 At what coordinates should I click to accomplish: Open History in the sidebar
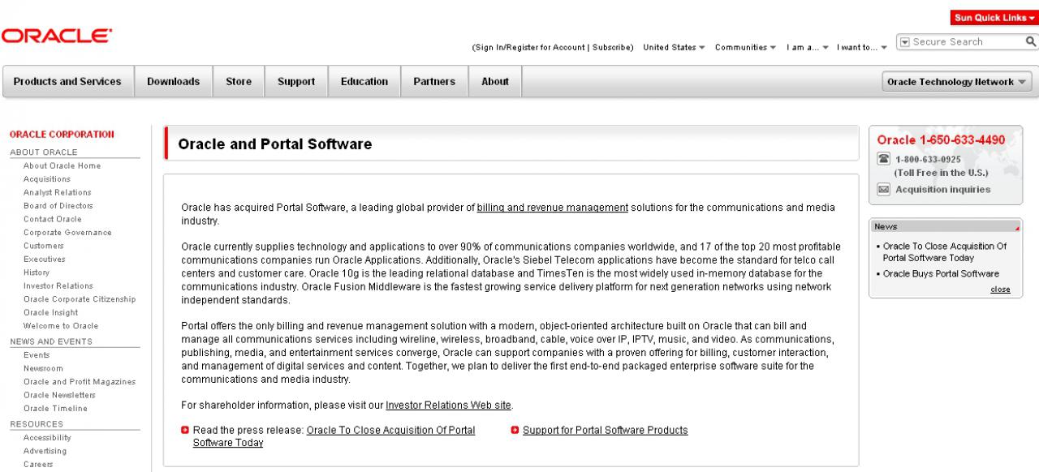37,272
